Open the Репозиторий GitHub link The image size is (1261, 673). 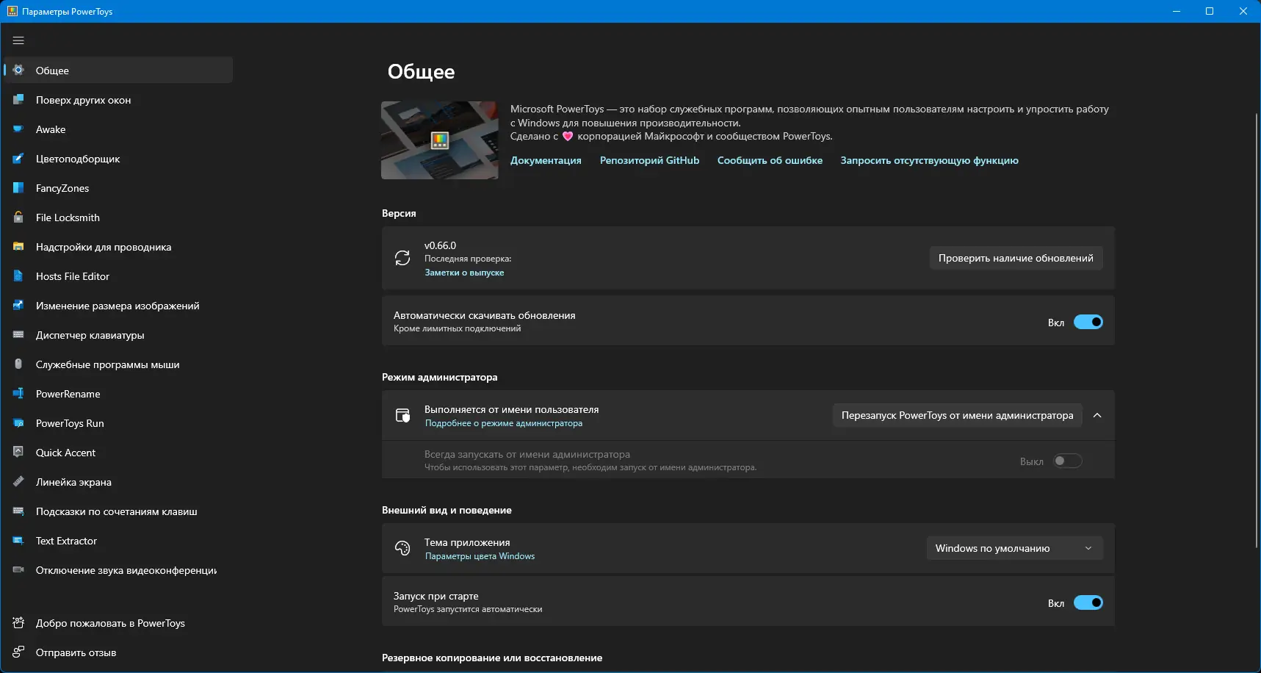point(649,160)
